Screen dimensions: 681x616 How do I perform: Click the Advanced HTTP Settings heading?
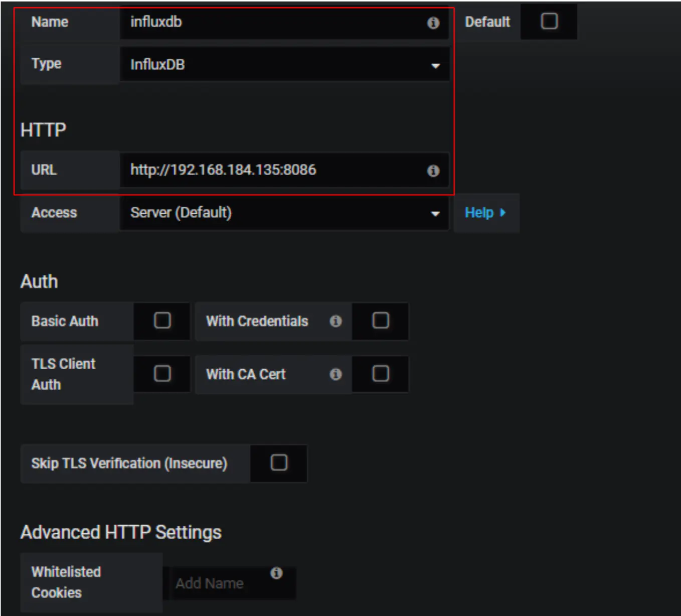[x=121, y=532]
